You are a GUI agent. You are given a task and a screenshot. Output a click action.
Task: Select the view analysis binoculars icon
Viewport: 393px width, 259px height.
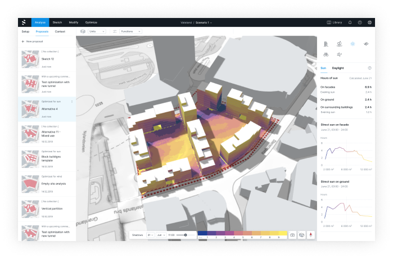tap(326, 54)
